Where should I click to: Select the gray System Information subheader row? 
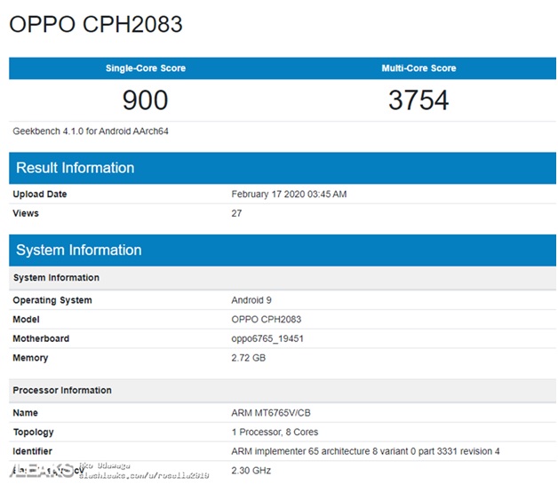click(x=283, y=278)
